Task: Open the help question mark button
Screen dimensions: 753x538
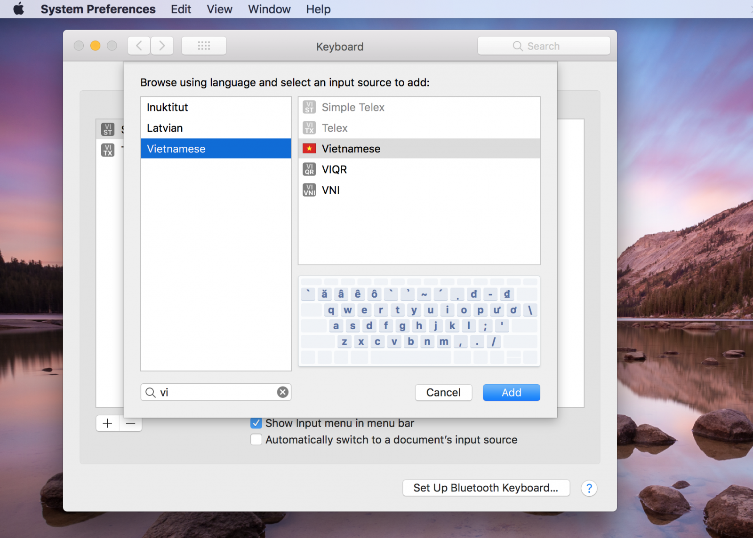Action: click(x=589, y=488)
